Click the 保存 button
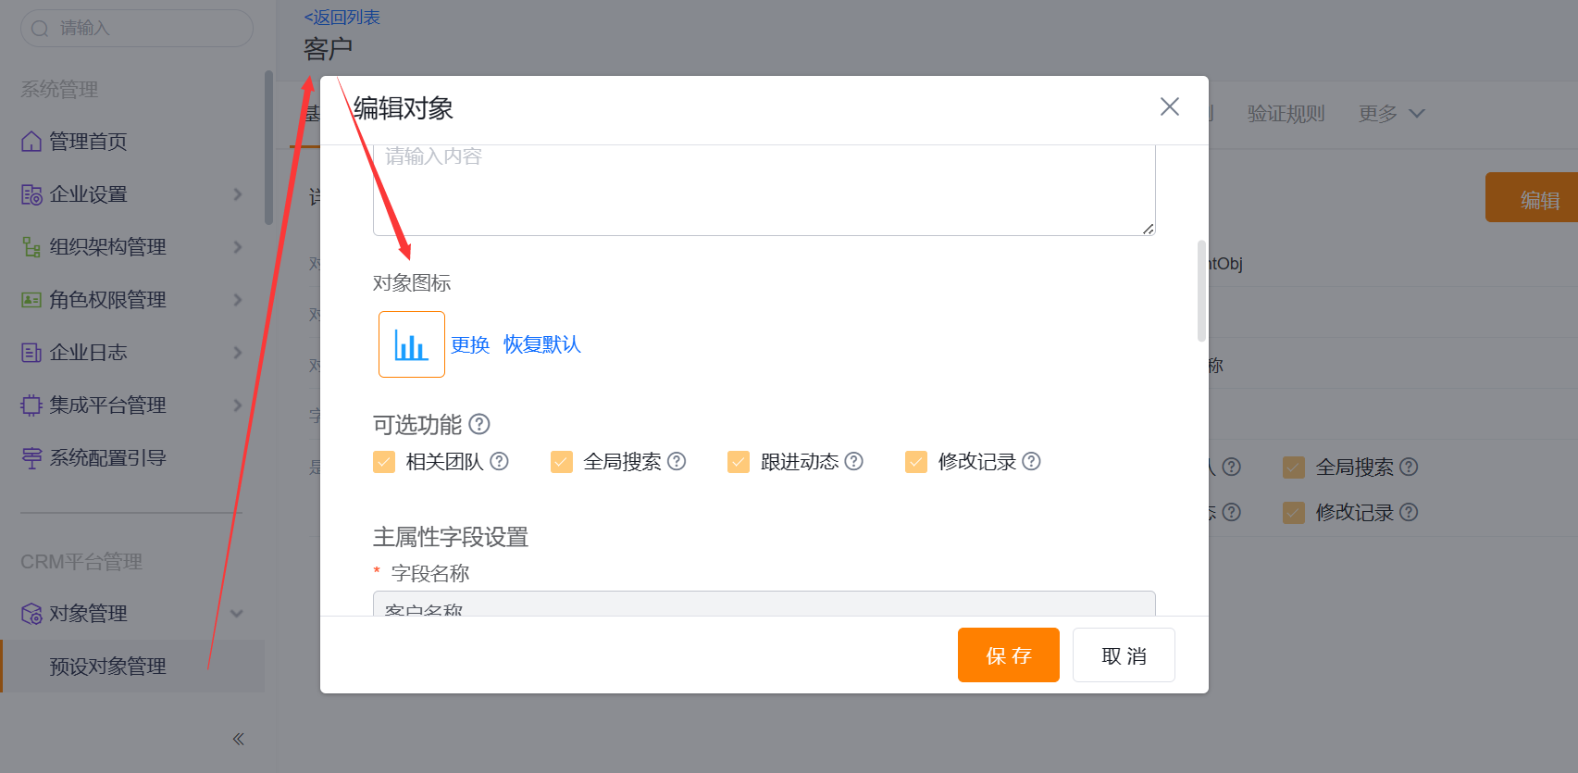 click(1008, 655)
